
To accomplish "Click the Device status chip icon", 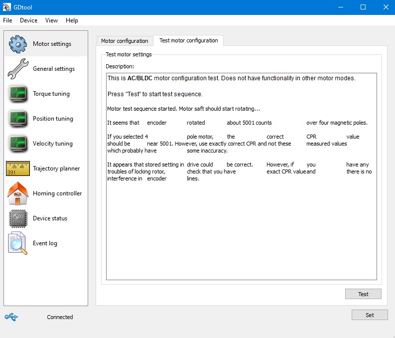I will (x=17, y=218).
